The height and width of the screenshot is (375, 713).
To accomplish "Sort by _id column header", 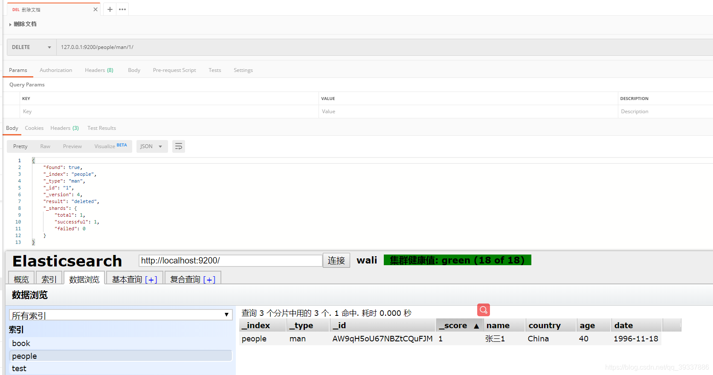I will [383, 325].
